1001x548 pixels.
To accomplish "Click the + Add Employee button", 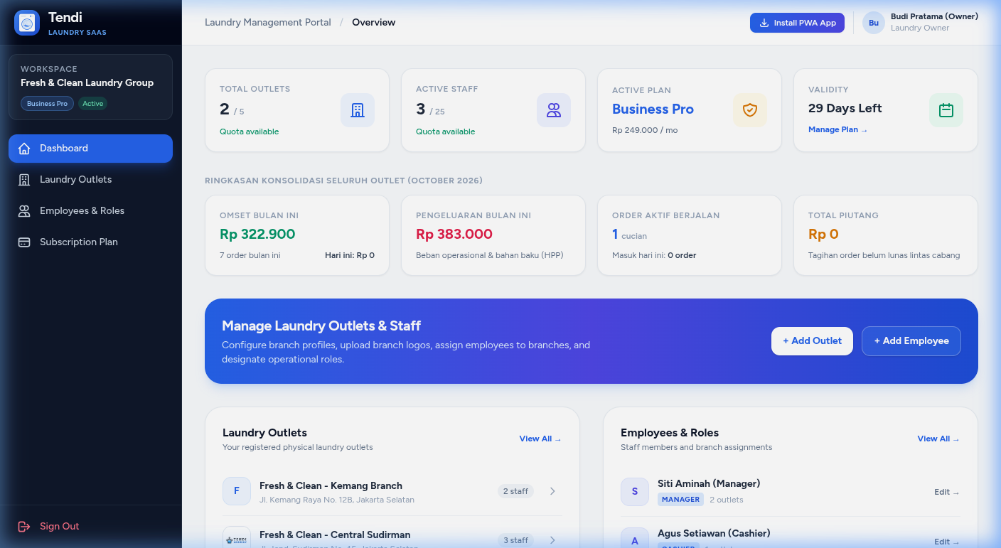I will pyautogui.click(x=911, y=341).
